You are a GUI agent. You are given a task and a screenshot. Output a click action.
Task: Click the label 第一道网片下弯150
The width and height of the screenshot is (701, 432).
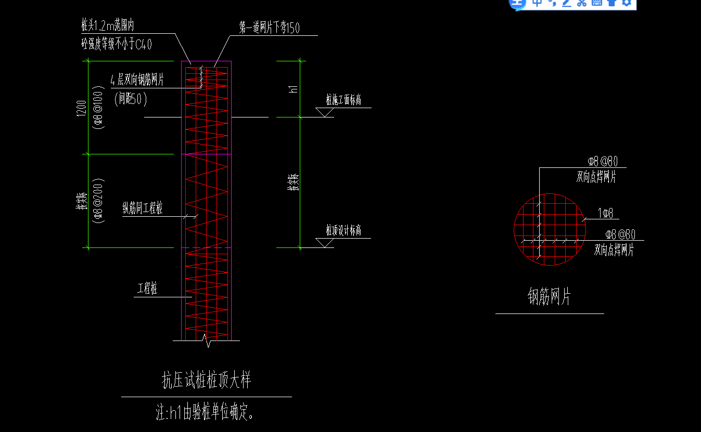(x=270, y=28)
